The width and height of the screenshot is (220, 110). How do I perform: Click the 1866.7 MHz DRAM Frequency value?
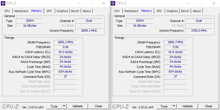[176, 42]
